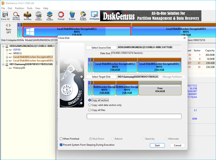
Task: Open the View menu
Action: 38,8
